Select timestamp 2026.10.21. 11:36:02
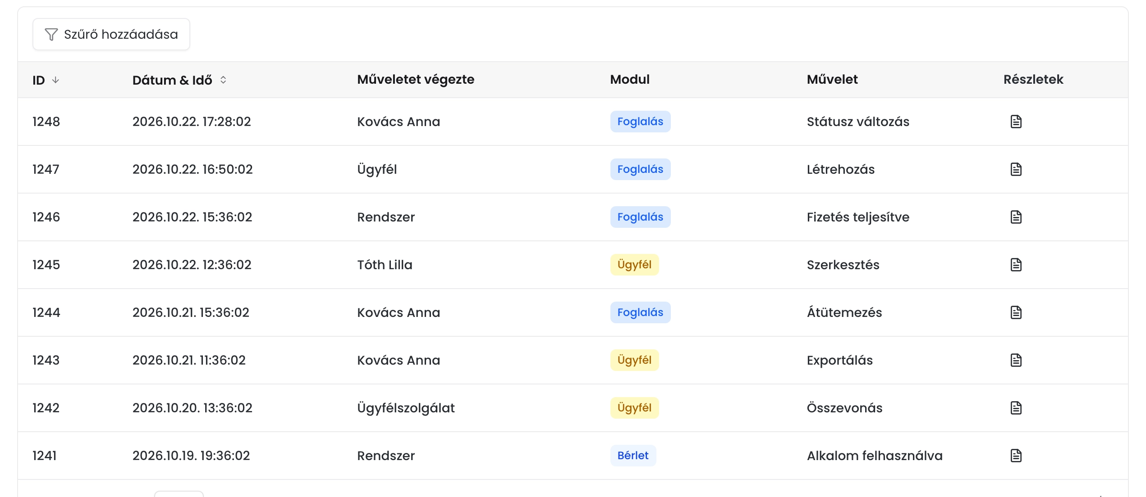This screenshot has height=497, width=1146. 189,360
